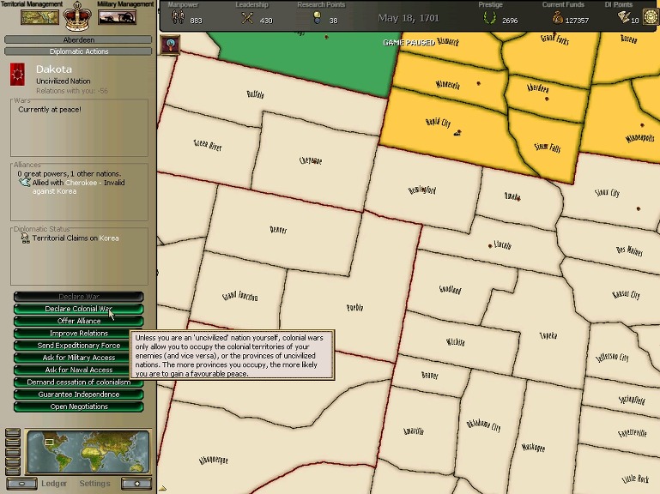Click the Current Funds money bag icon
Viewport: 660px width, 494px height.
coord(557,19)
